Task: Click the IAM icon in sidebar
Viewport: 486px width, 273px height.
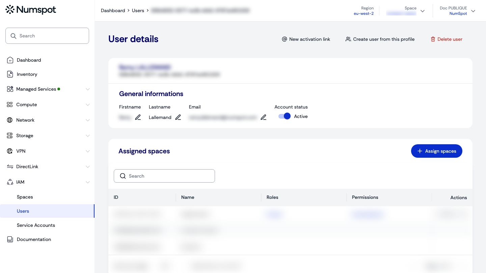Action: [10, 182]
